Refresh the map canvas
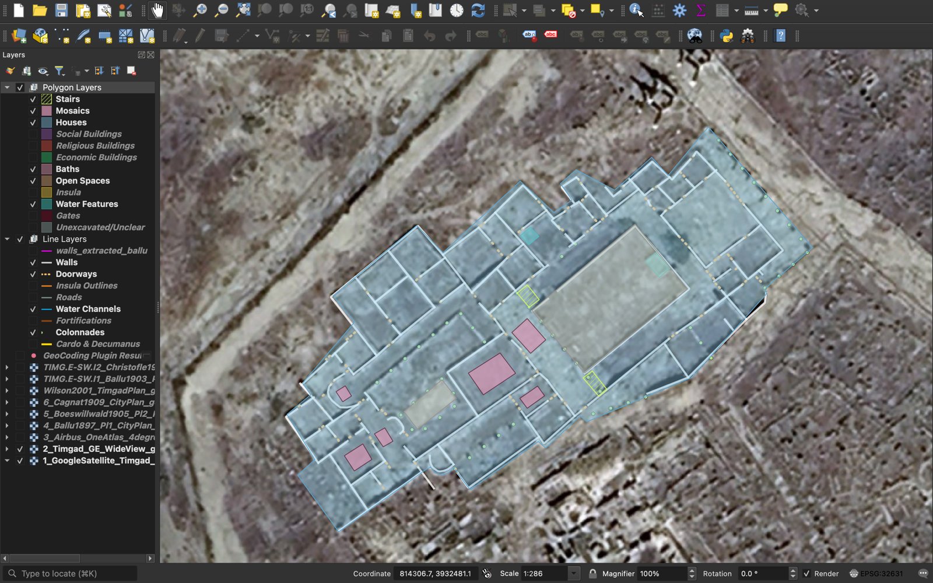The height and width of the screenshot is (583, 933). click(x=478, y=10)
